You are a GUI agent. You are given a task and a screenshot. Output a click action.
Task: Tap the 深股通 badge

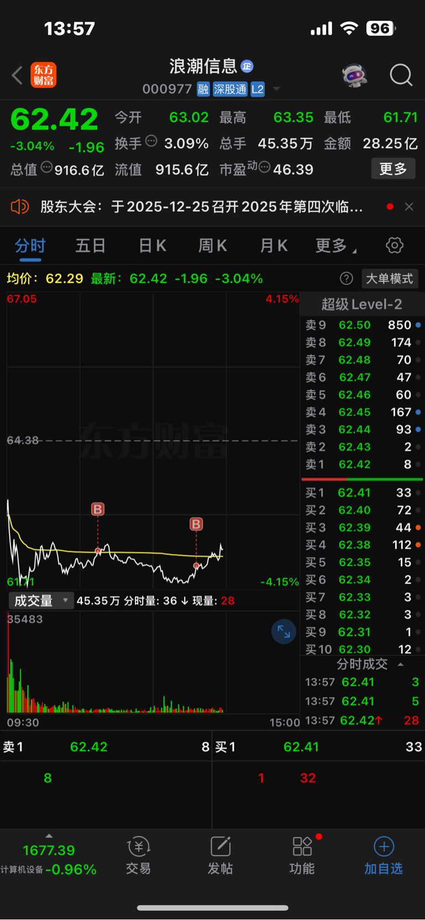(x=230, y=89)
